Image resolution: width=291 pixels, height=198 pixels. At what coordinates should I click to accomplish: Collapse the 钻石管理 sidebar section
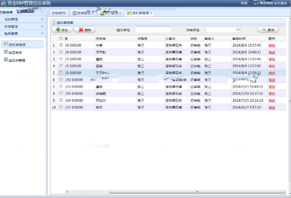pyautogui.click(x=42, y=33)
